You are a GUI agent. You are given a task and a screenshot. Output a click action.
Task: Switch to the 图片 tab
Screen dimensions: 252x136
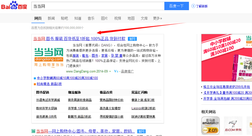click(104, 18)
